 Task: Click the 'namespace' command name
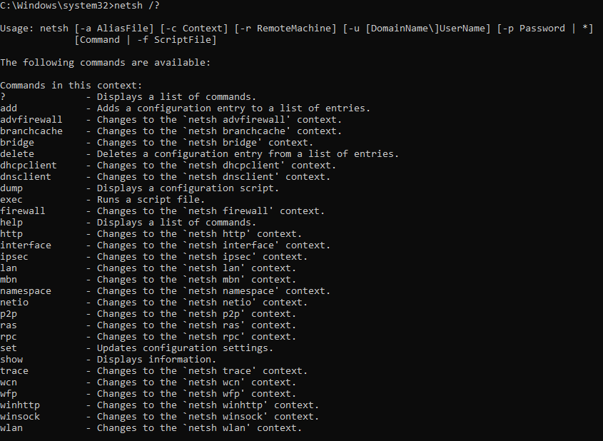pyautogui.click(x=26, y=291)
